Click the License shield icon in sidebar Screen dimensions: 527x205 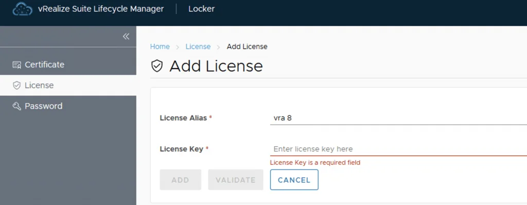pyautogui.click(x=17, y=86)
